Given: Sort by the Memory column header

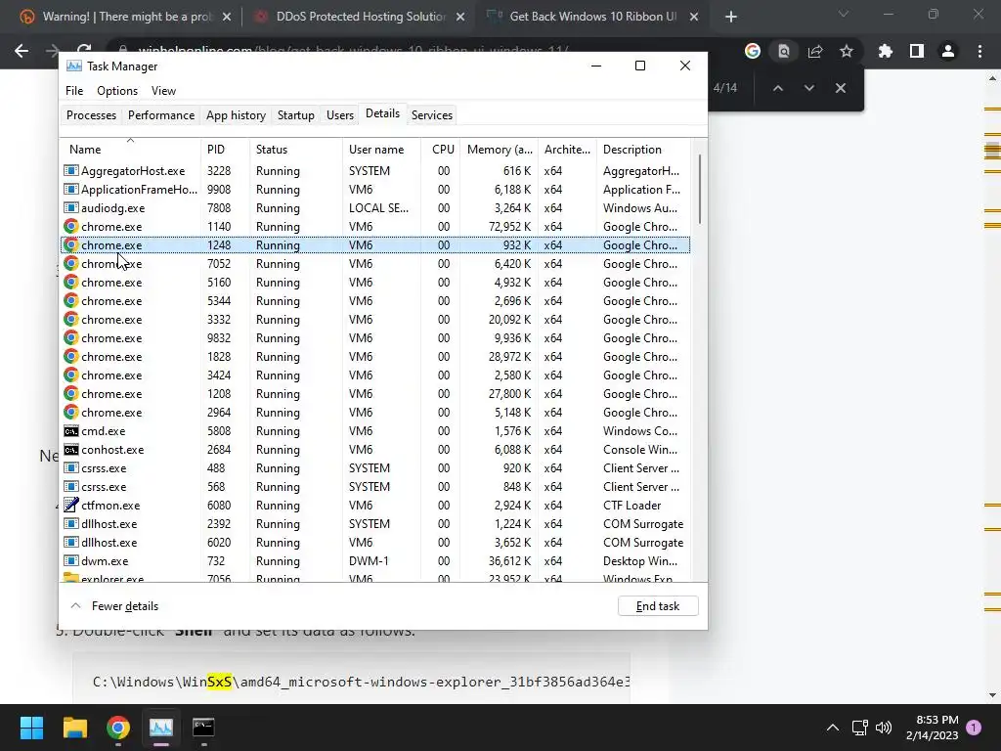Looking at the screenshot, I should 499,149.
